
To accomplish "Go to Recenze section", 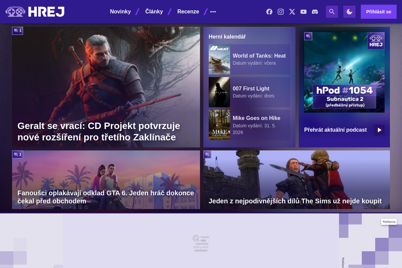I will [x=188, y=12].
